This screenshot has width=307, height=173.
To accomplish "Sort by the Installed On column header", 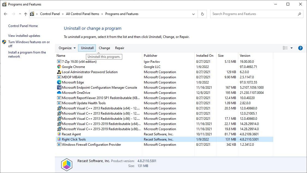I will tap(205, 56).
